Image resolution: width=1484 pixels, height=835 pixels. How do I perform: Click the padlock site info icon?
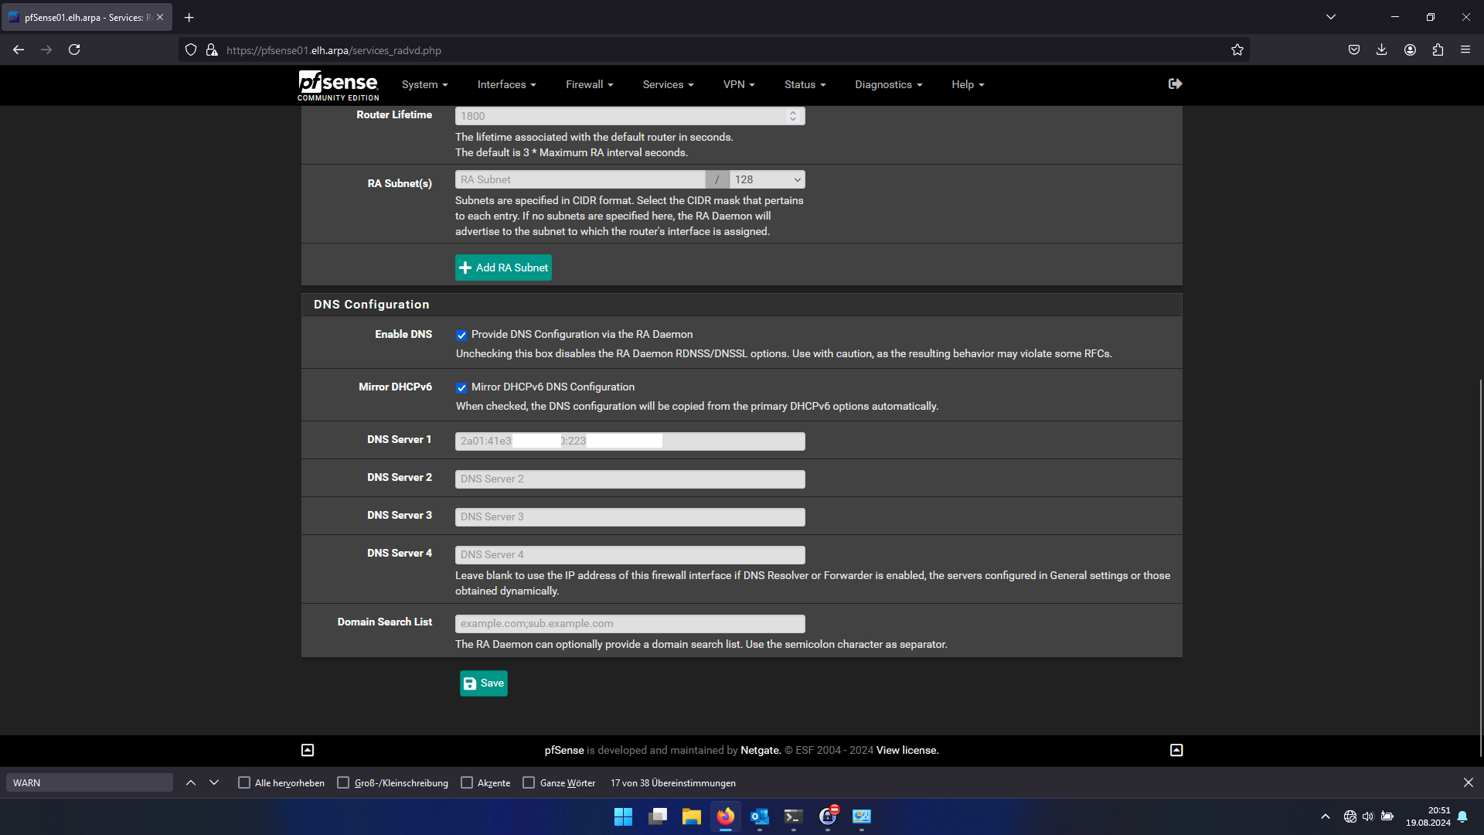(x=212, y=49)
